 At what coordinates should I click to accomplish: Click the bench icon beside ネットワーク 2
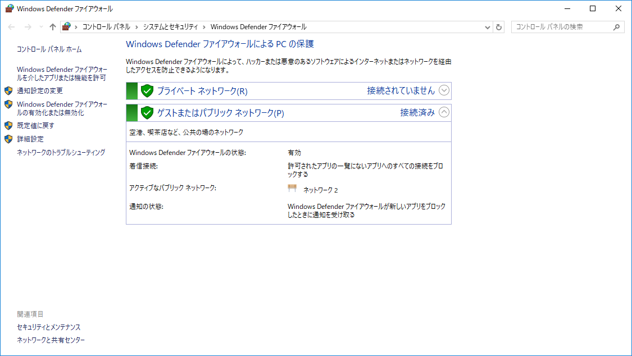pyautogui.click(x=292, y=188)
